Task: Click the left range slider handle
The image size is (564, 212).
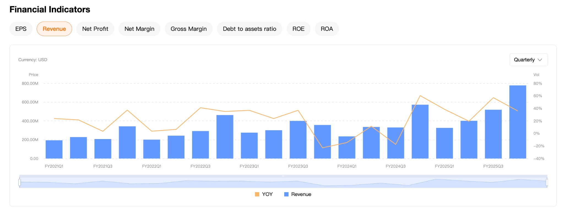Action: coord(20,182)
